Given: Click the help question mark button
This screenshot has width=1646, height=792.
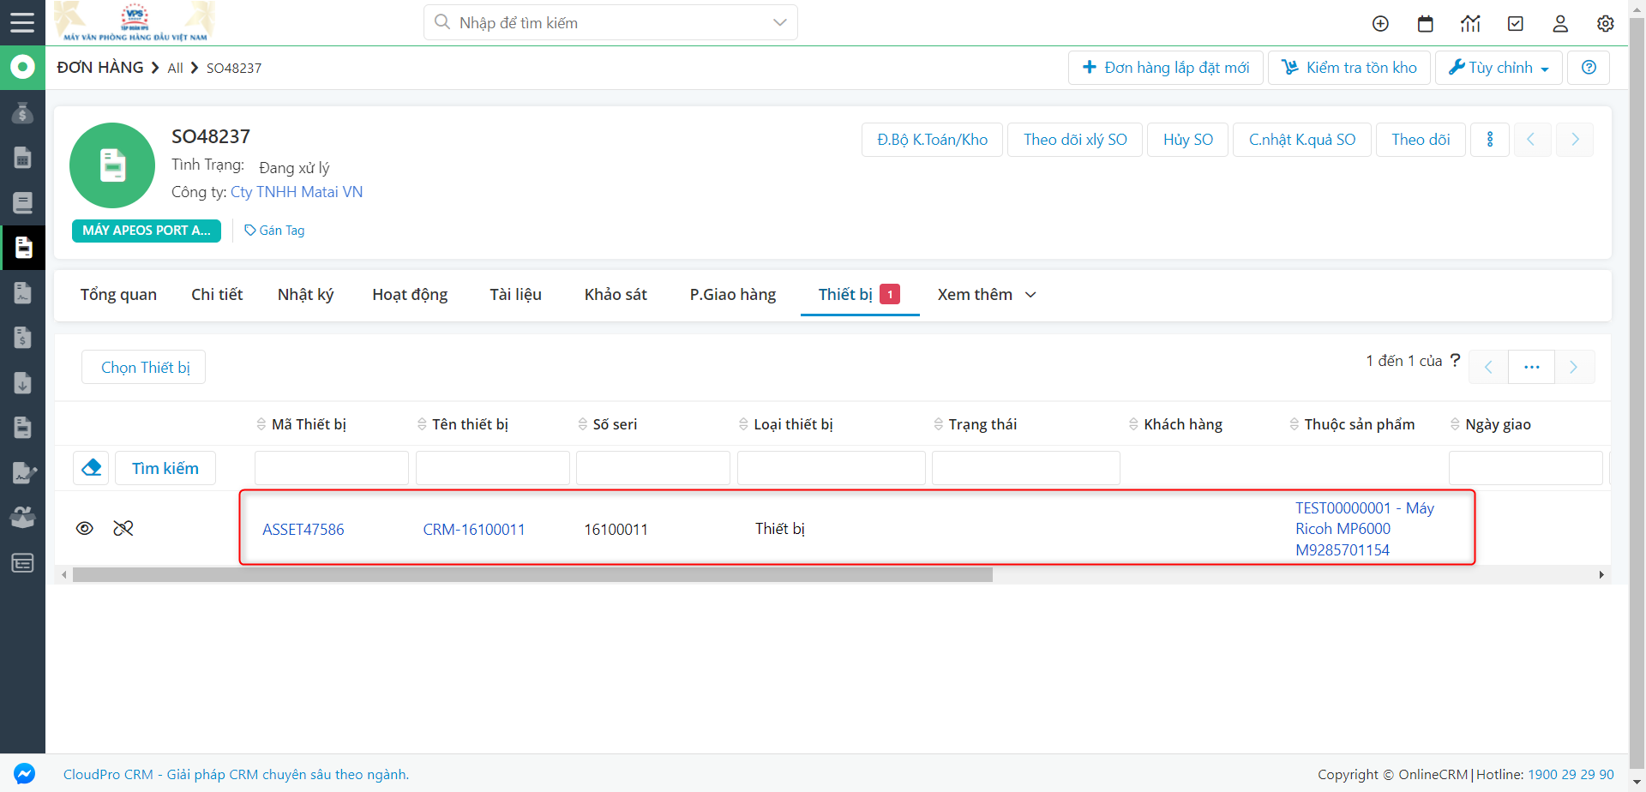Looking at the screenshot, I should (1589, 68).
